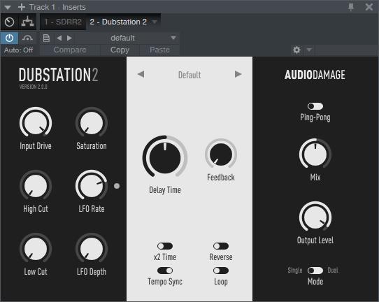Screen dimensions: 379x302
Task: Pin the plugin window
Action: [351, 7]
